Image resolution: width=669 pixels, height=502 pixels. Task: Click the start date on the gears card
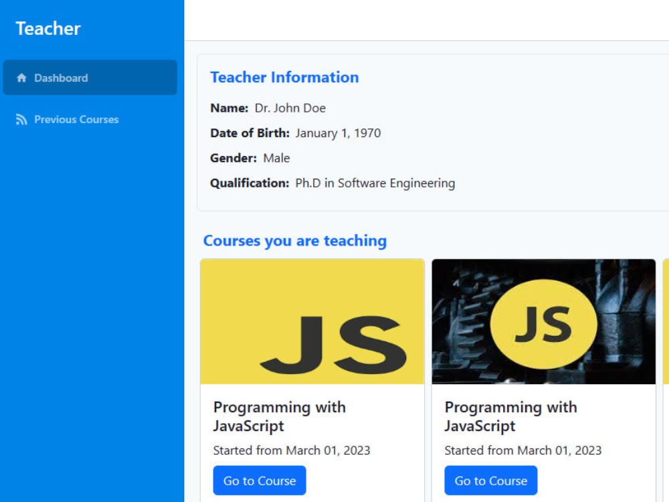point(523,450)
